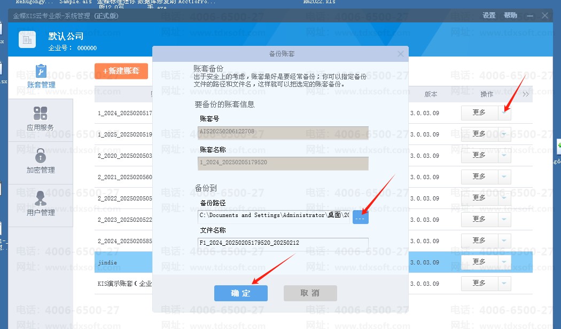
Task: Open 用户管理 in the sidebar
Action: (41, 205)
